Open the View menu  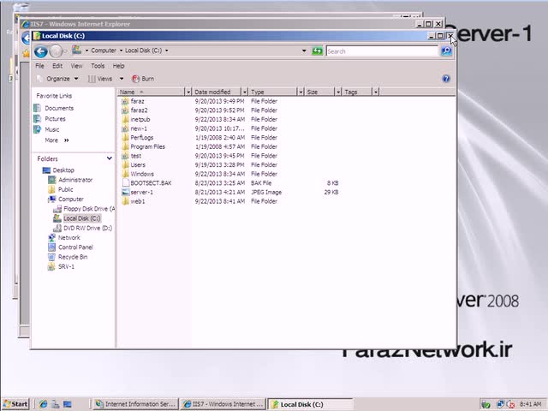coord(76,66)
